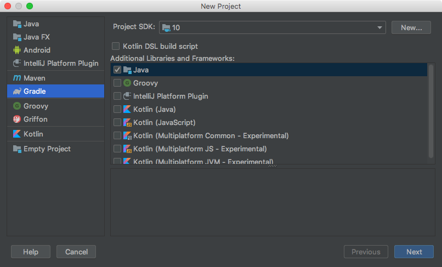Click the splitter handle below frameworks list
This screenshot has height=267, width=442.
273,166
